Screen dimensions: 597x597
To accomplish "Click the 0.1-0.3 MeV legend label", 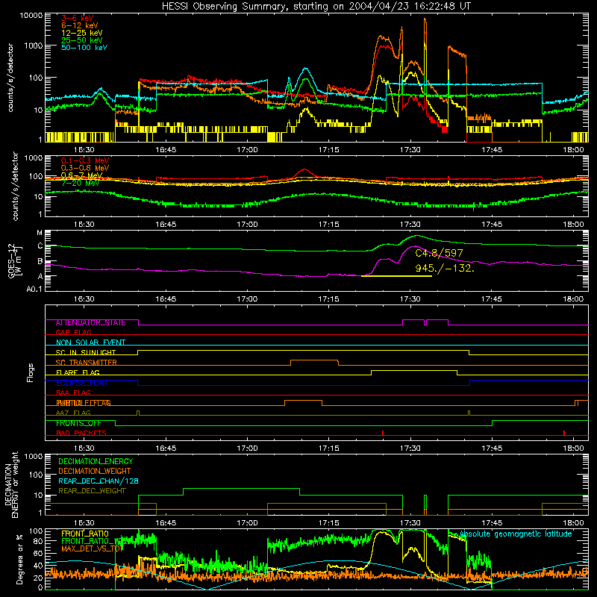I will pos(85,160).
